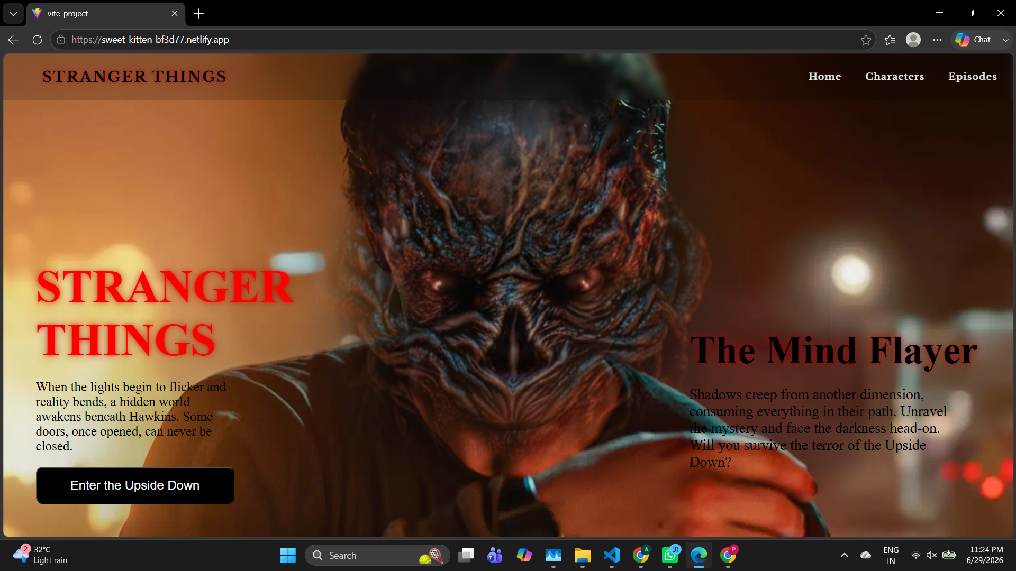
Task: Expand the Chat dropdown chevron
Action: pos(1005,40)
